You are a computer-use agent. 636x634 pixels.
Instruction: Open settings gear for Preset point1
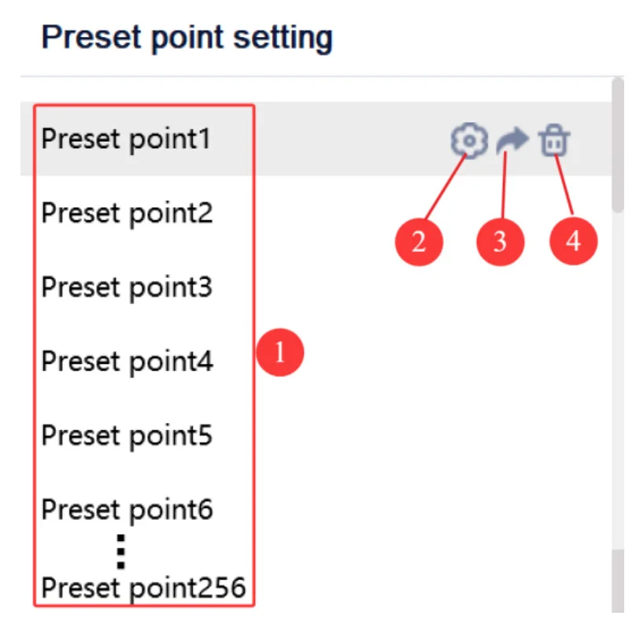click(x=468, y=142)
